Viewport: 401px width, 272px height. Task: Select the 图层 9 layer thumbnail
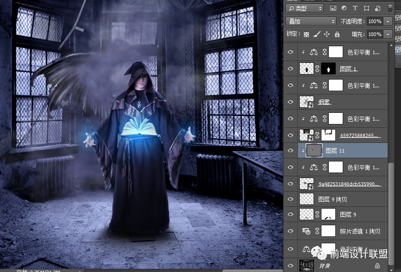coord(306,215)
